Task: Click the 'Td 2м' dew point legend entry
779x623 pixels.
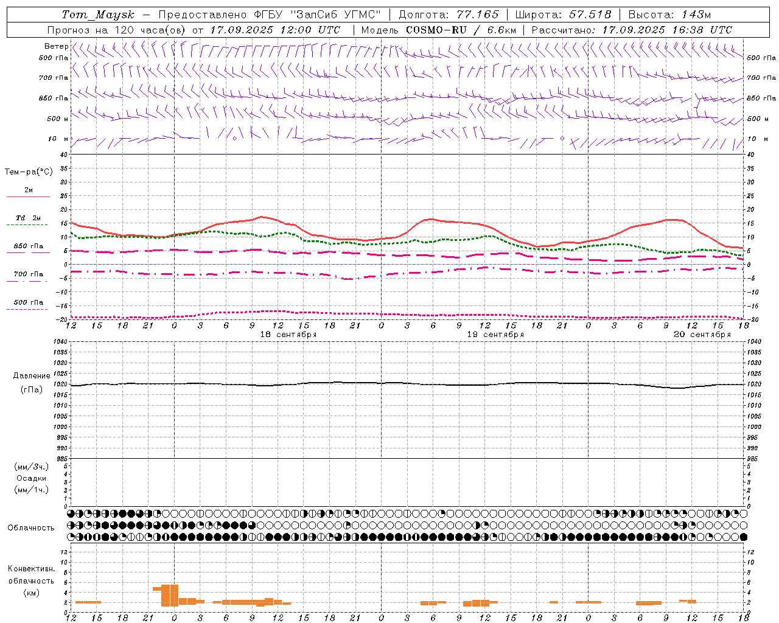Action: (x=29, y=218)
